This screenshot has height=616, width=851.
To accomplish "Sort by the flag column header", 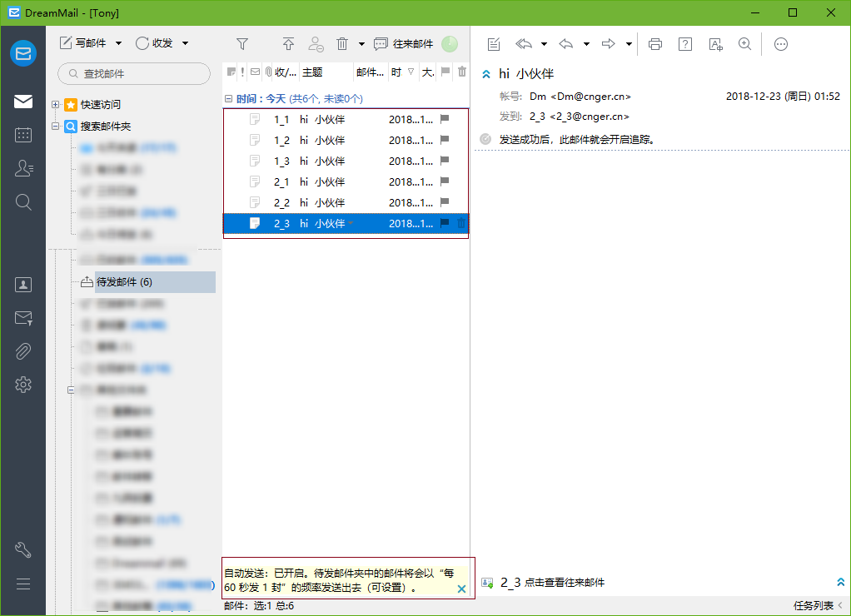I will 445,72.
